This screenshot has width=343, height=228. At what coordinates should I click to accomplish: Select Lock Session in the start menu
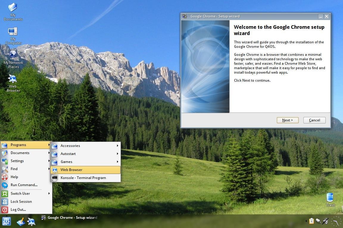coord(26,202)
